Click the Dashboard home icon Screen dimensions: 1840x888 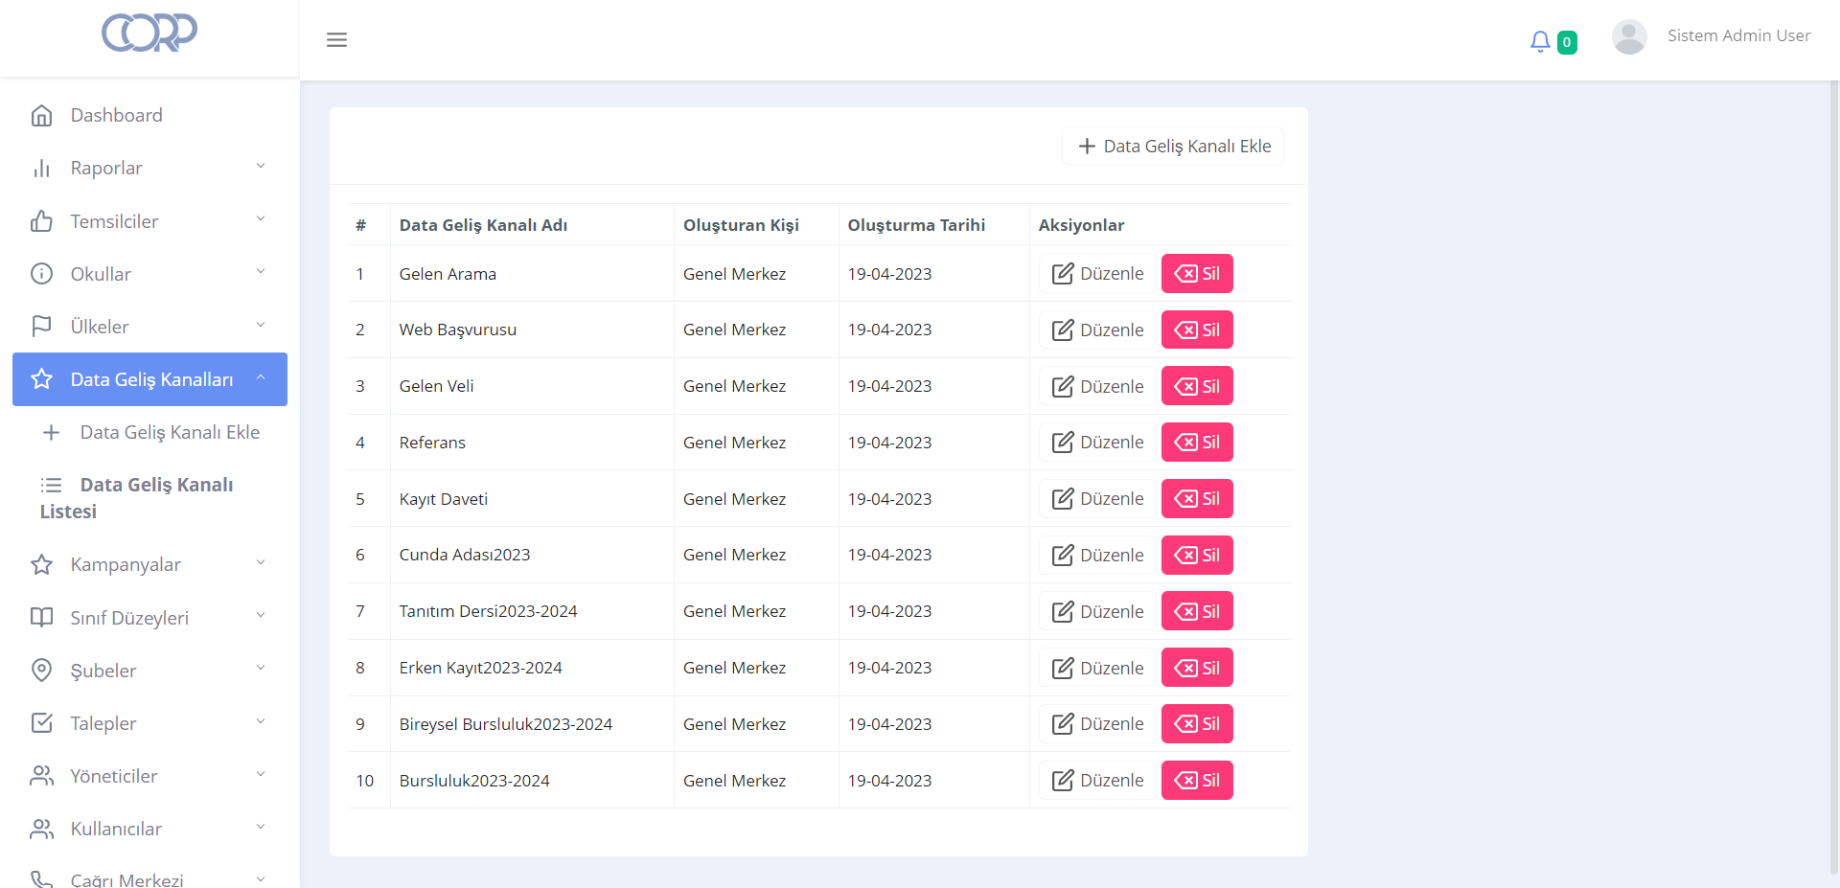41,116
